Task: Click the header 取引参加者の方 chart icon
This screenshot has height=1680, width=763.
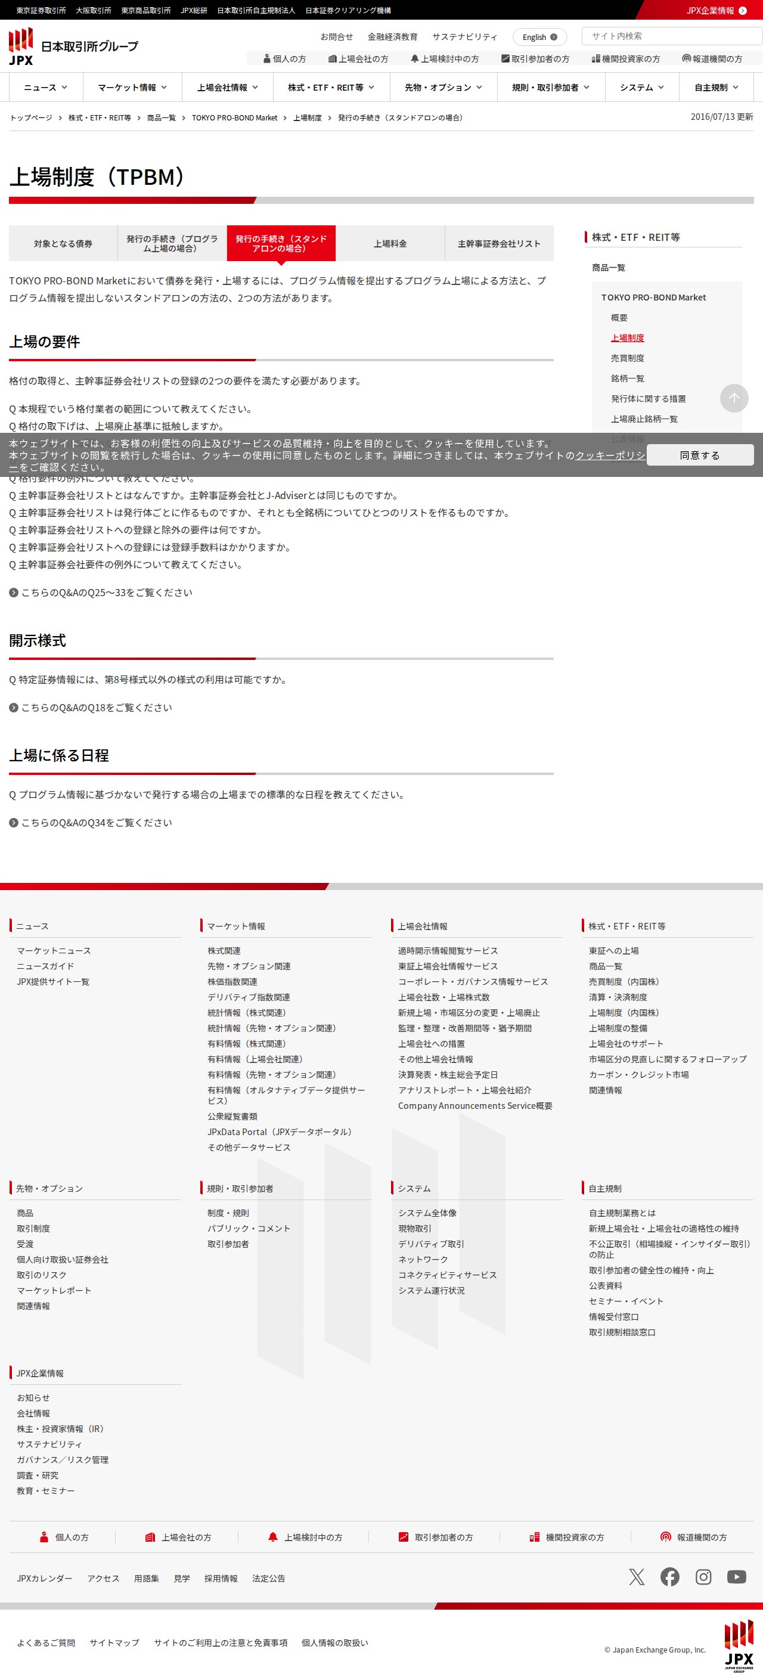Action: pos(505,58)
